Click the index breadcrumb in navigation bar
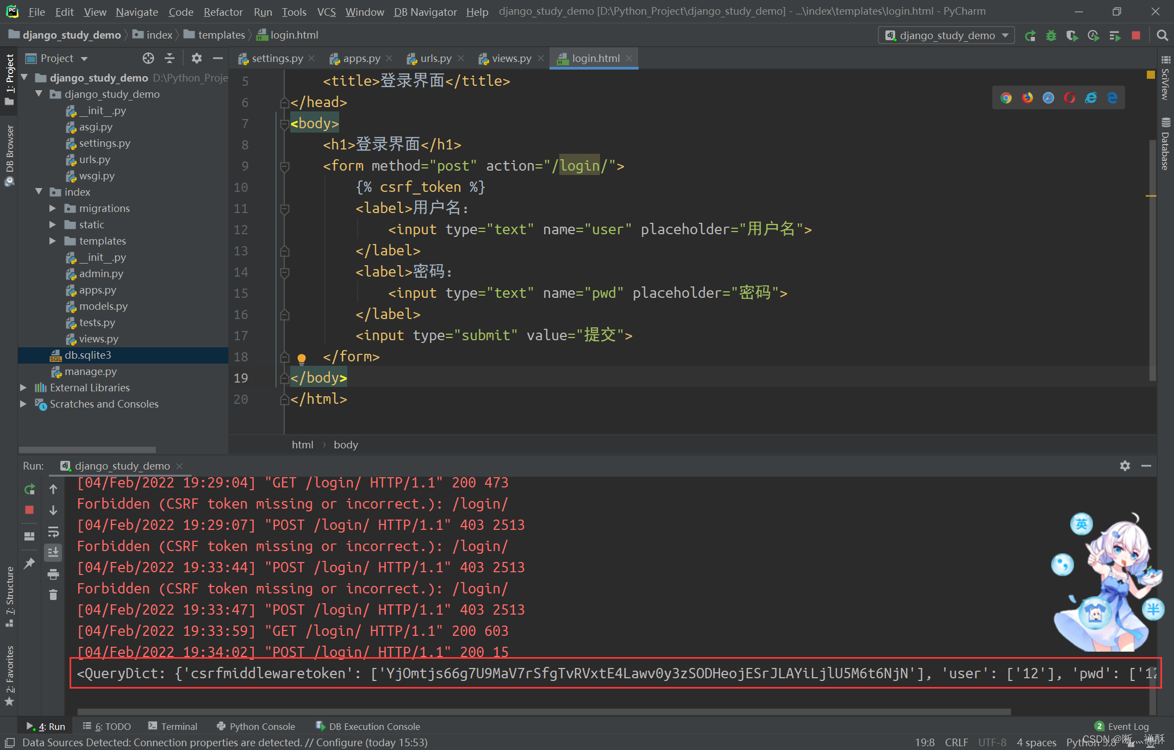The image size is (1174, 750). click(x=153, y=35)
